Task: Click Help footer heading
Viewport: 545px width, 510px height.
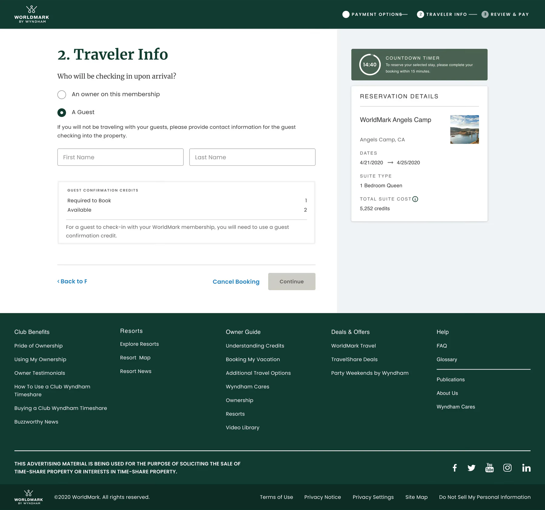Action: click(442, 332)
